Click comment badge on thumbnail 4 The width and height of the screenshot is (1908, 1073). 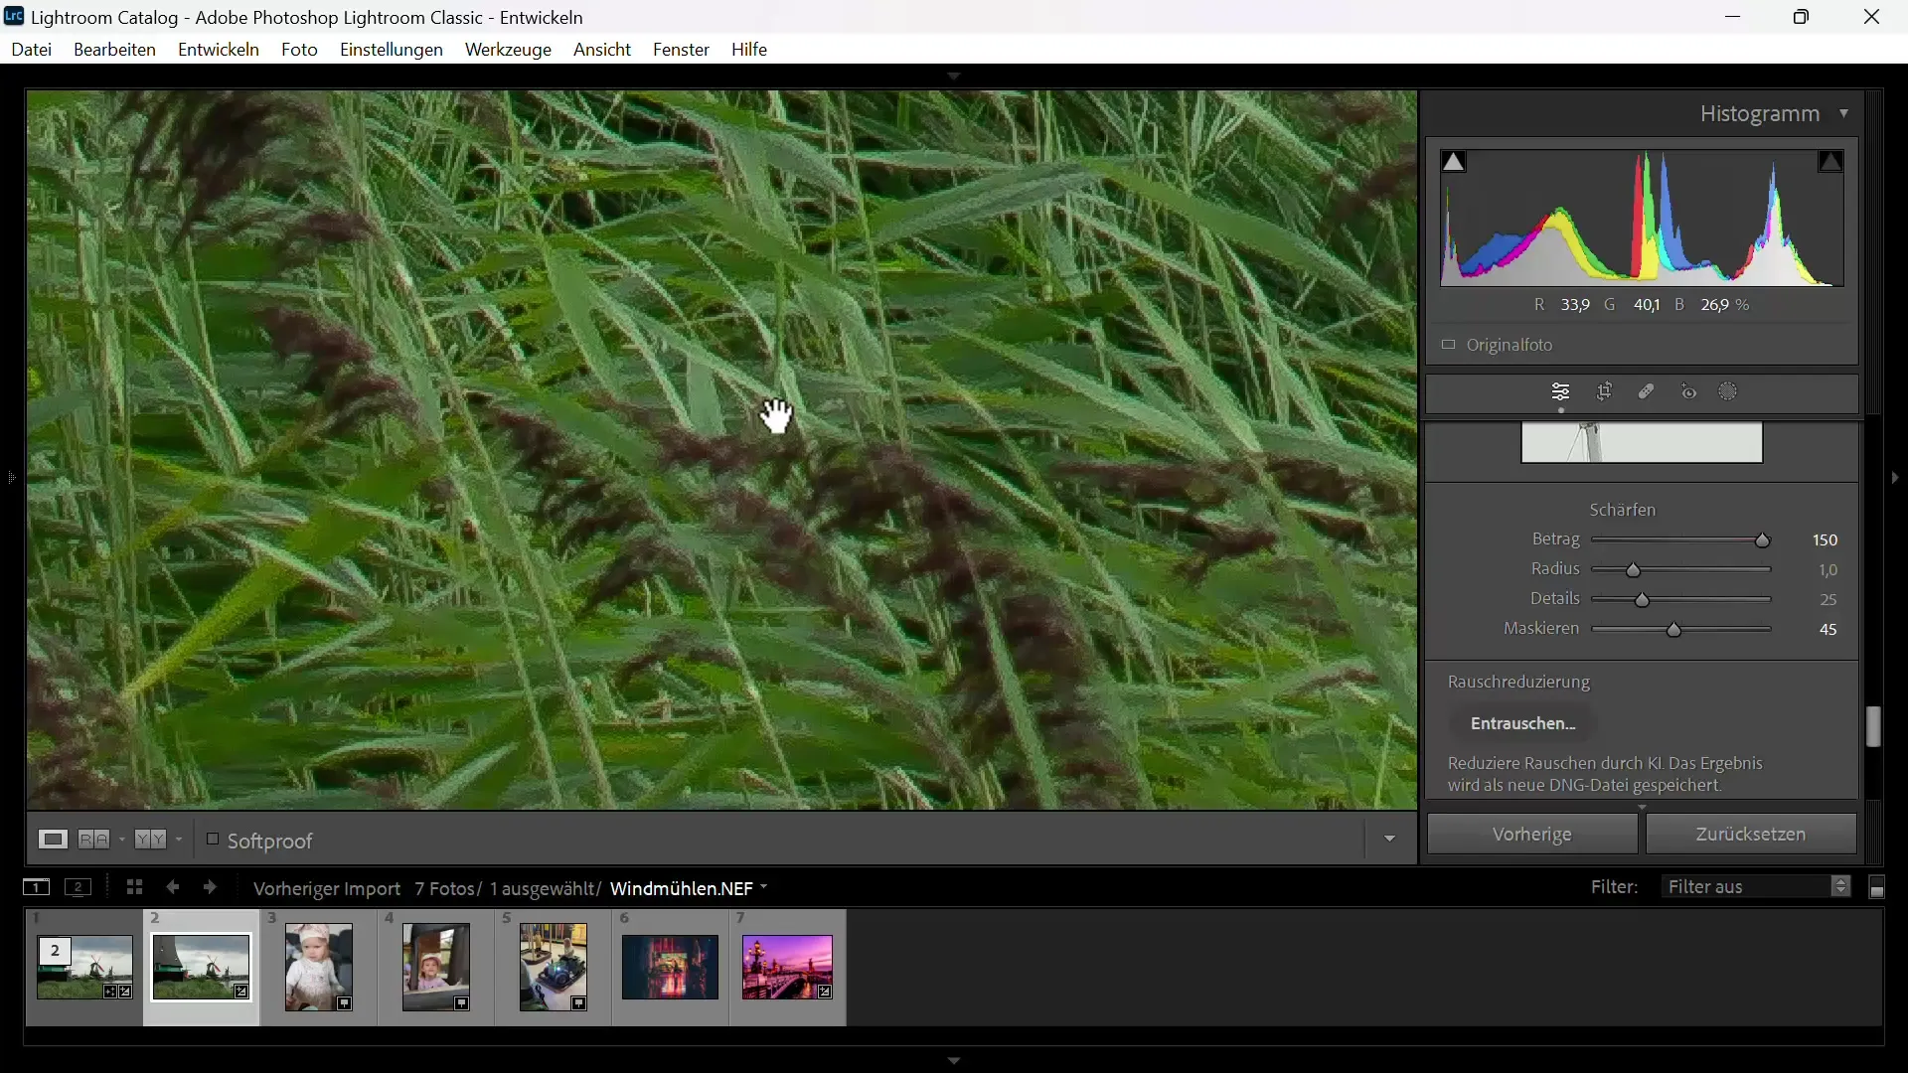[462, 1004]
